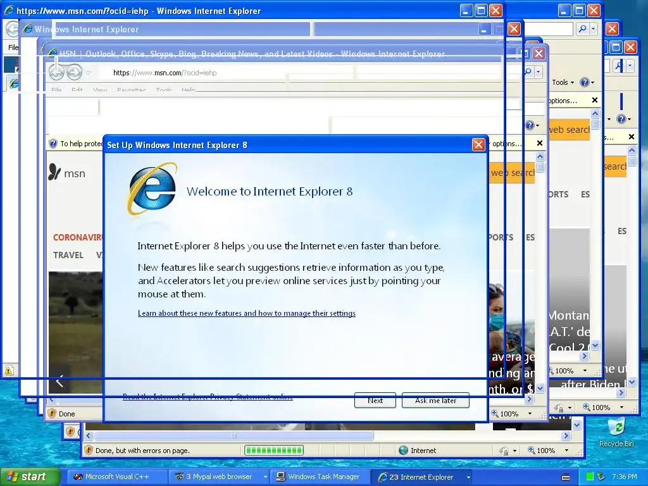Expand the help dropdown arrow in the MSN window
This screenshot has height=486, width=648.
point(537,126)
